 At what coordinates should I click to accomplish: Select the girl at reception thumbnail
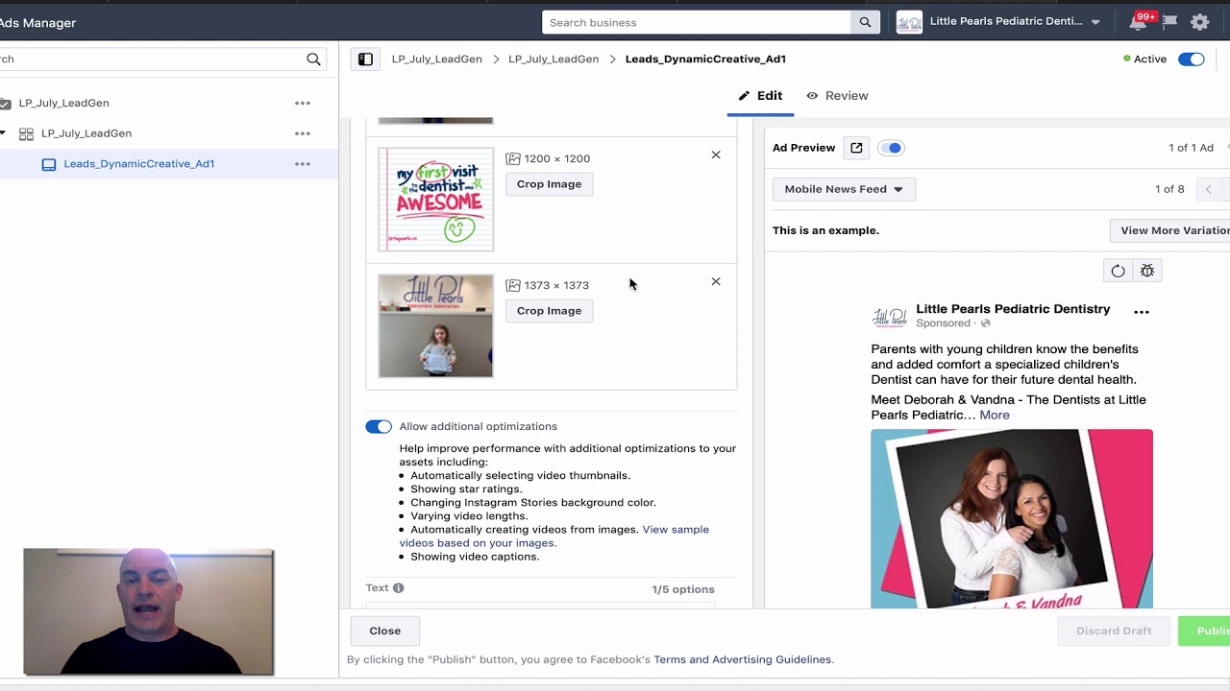coord(436,326)
